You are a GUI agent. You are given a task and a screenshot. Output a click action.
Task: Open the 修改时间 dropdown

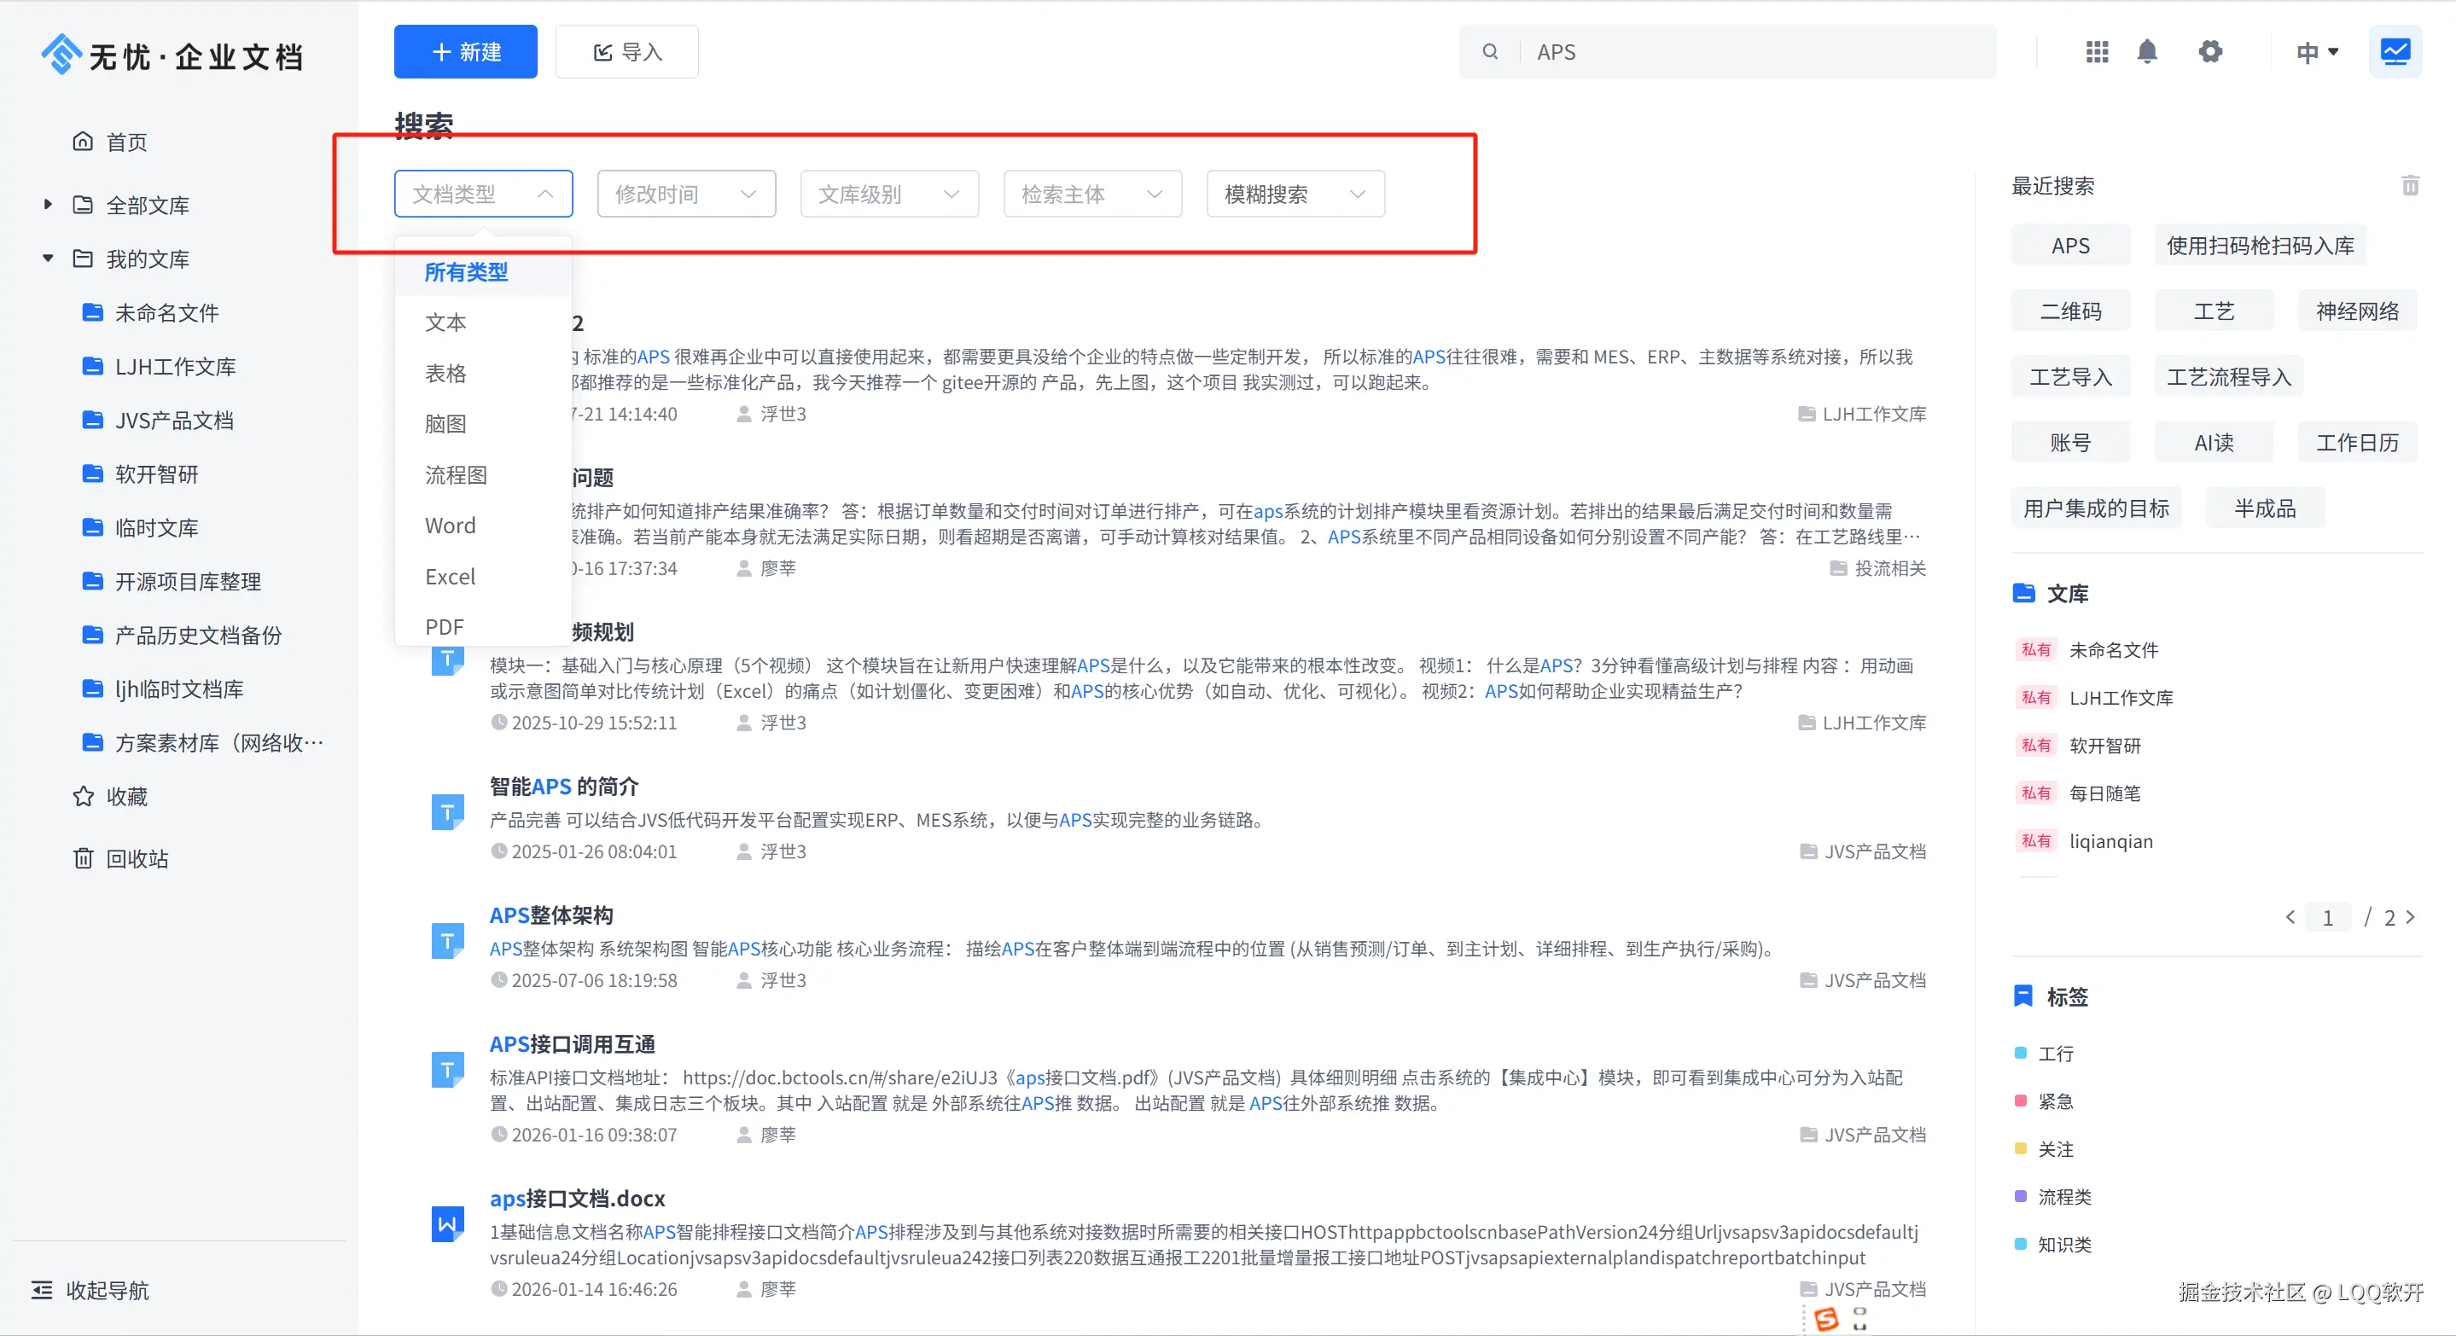click(685, 195)
